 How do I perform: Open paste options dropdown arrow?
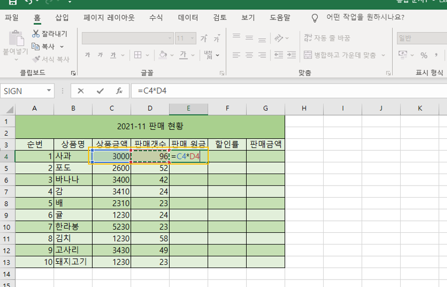point(16,60)
